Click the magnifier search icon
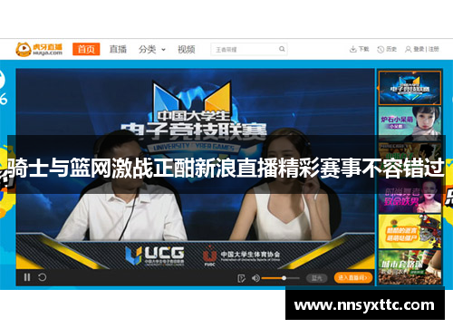The image size is (453, 328). 282,49
